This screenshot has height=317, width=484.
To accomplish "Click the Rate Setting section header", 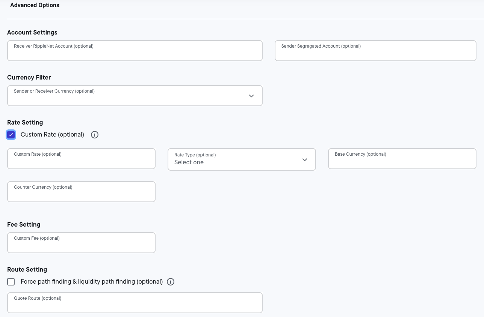I will (25, 122).
